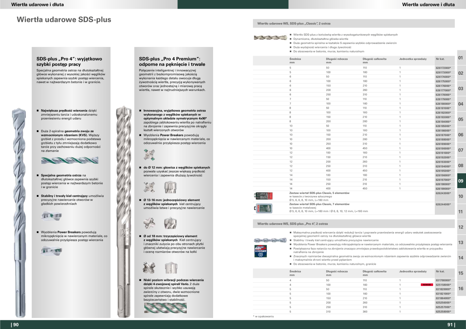Click catalog number 626172000*
The image size is (466, 329).
[x=443, y=68]
